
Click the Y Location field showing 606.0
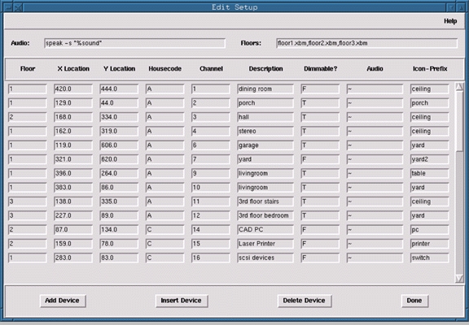click(x=119, y=145)
